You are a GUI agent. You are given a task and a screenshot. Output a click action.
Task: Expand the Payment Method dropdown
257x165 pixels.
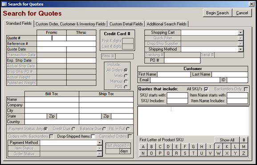[x=99, y=143]
